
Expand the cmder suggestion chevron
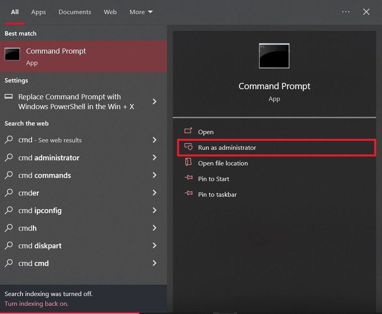click(x=154, y=192)
